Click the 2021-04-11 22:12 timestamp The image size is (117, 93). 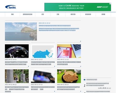coord(44,23)
